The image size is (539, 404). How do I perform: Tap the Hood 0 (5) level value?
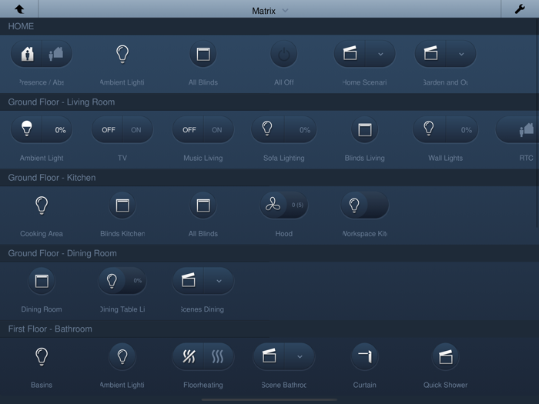click(297, 205)
